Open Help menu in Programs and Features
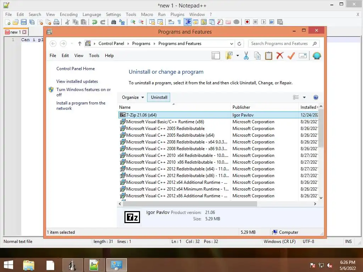 [109, 56]
